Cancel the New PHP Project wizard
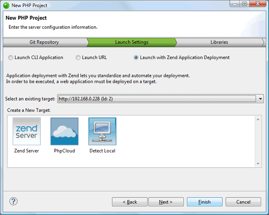 pyautogui.click(x=243, y=202)
